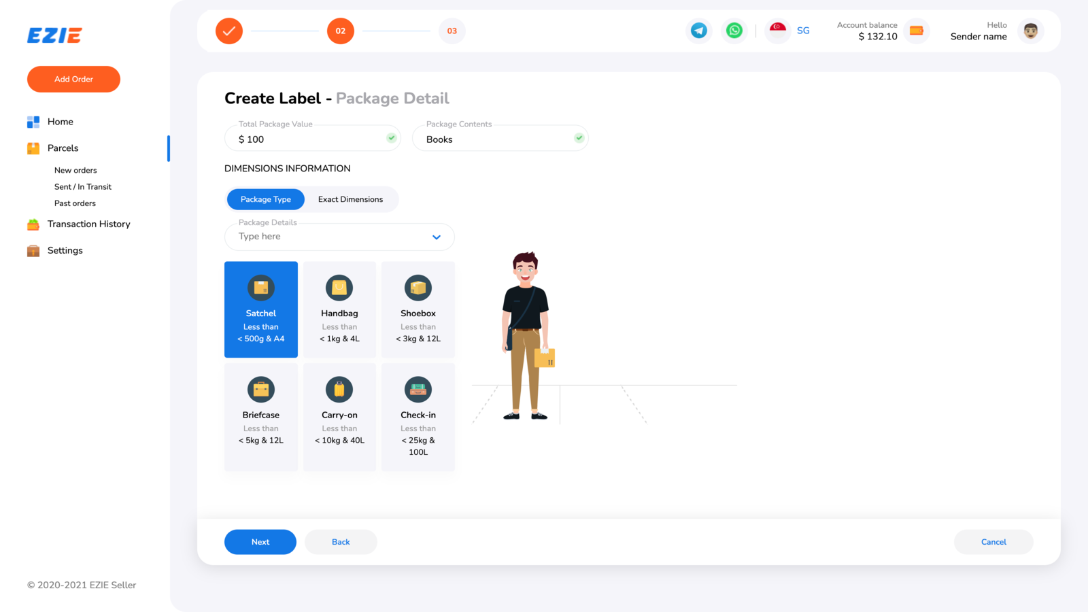1088x612 pixels.
Task: Click the Singapore flag icon
Action: pyautogui.click(x=777, y=31)
